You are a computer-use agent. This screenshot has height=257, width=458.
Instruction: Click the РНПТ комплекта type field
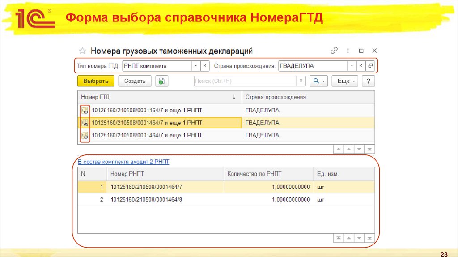tap(157, 66)
